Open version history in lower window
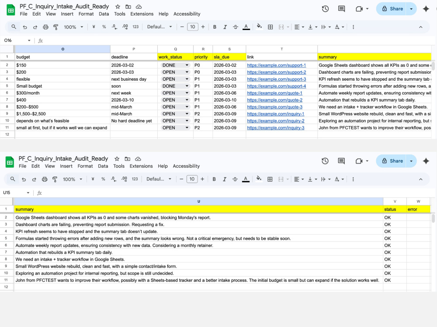Screen dimensions: 437x327 (x=325, y=161)
